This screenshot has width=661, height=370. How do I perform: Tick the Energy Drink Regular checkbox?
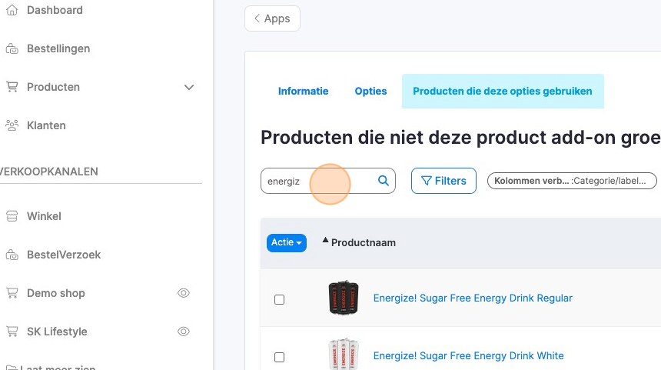[279, 299]
